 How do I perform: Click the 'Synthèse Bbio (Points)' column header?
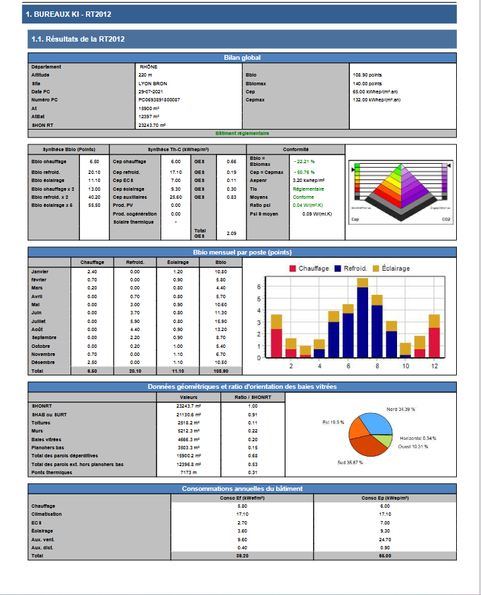click(x=69, y=150)
